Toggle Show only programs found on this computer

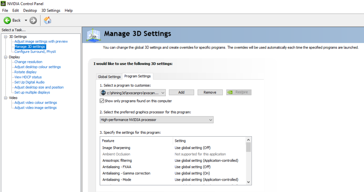(102, 101)
